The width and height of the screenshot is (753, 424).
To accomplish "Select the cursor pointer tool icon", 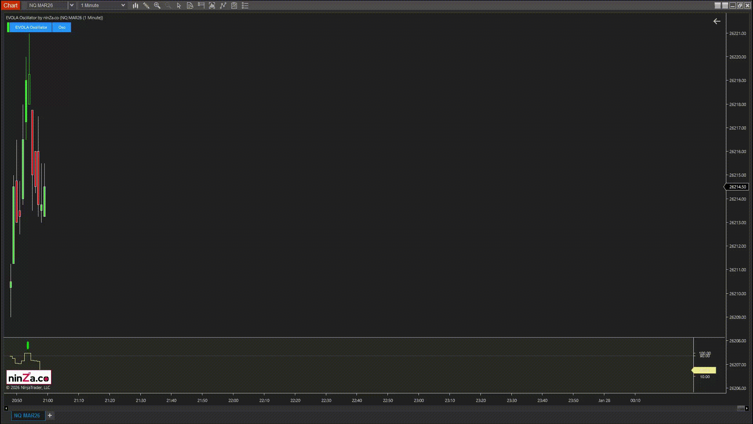I will (179, 5).
